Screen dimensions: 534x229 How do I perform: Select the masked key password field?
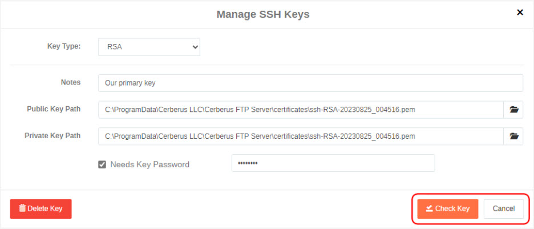(x=333, y=163)
